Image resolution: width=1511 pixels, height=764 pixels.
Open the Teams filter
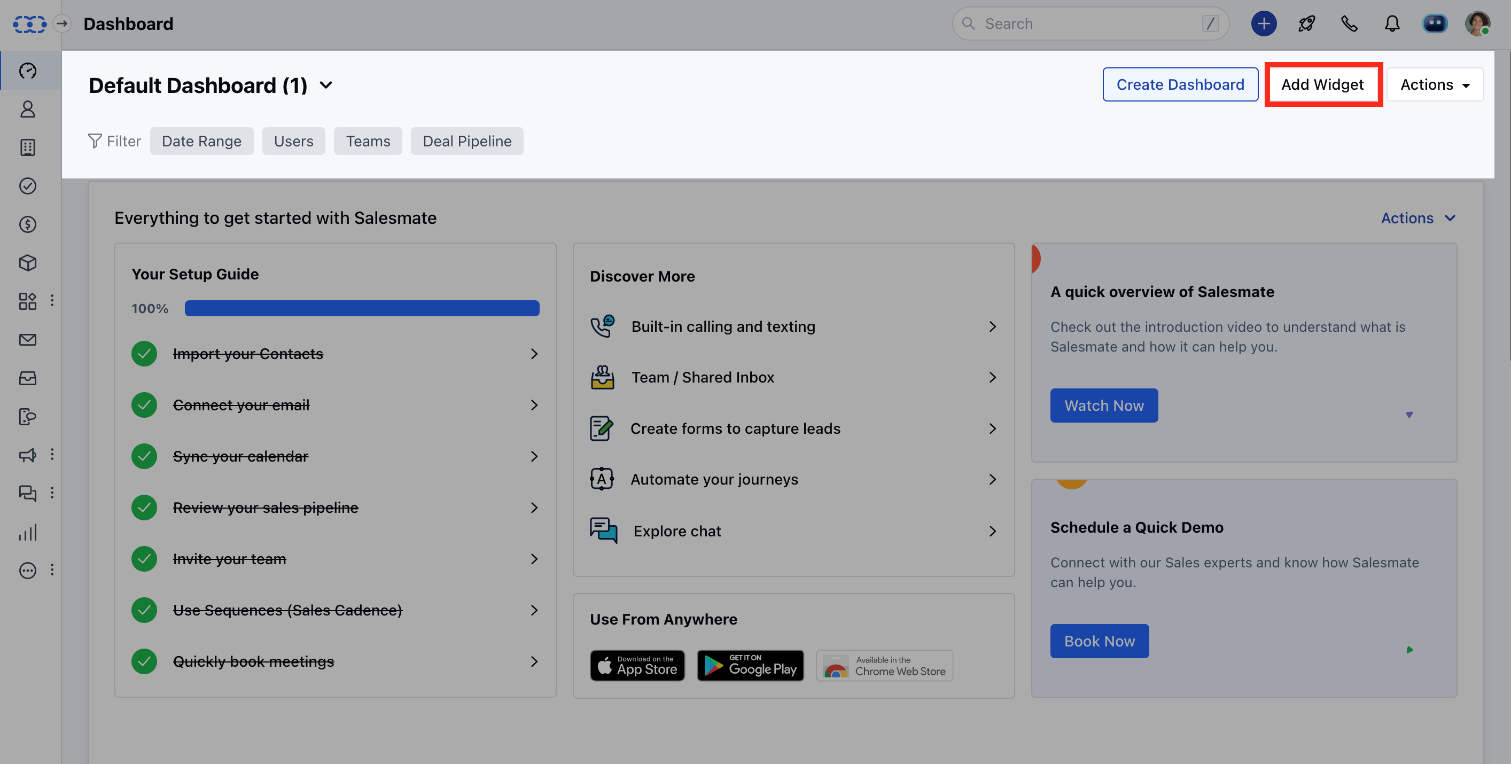pyautogui.click(x=368, y=141)
